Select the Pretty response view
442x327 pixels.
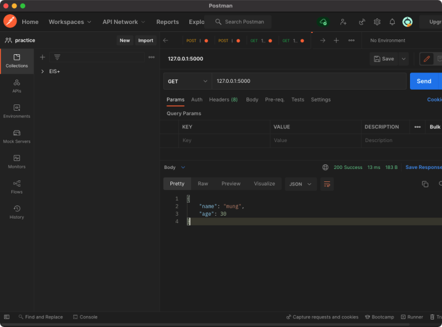177,184
